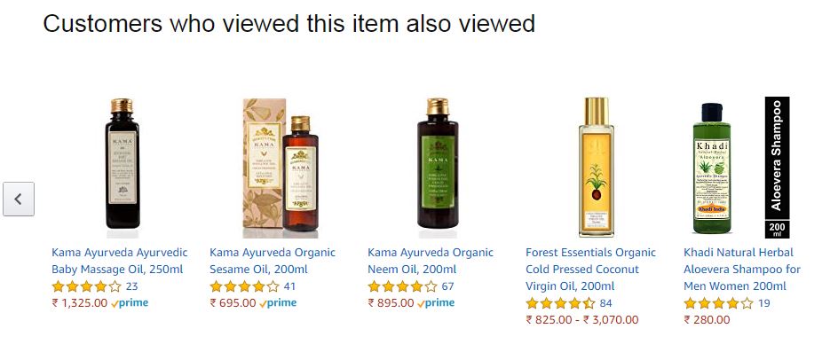Click the previous carousel arrow button
The height and width of the screenshot is (360, 838).
(x=19, y=200)
